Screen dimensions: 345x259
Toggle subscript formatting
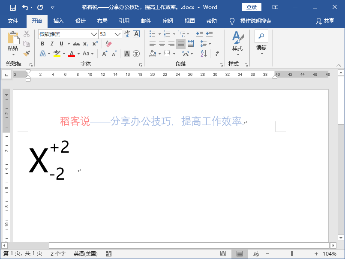click(86, 44)
